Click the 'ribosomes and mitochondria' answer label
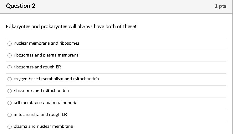The height and width of the screenshot is (134, 234). 41,91
